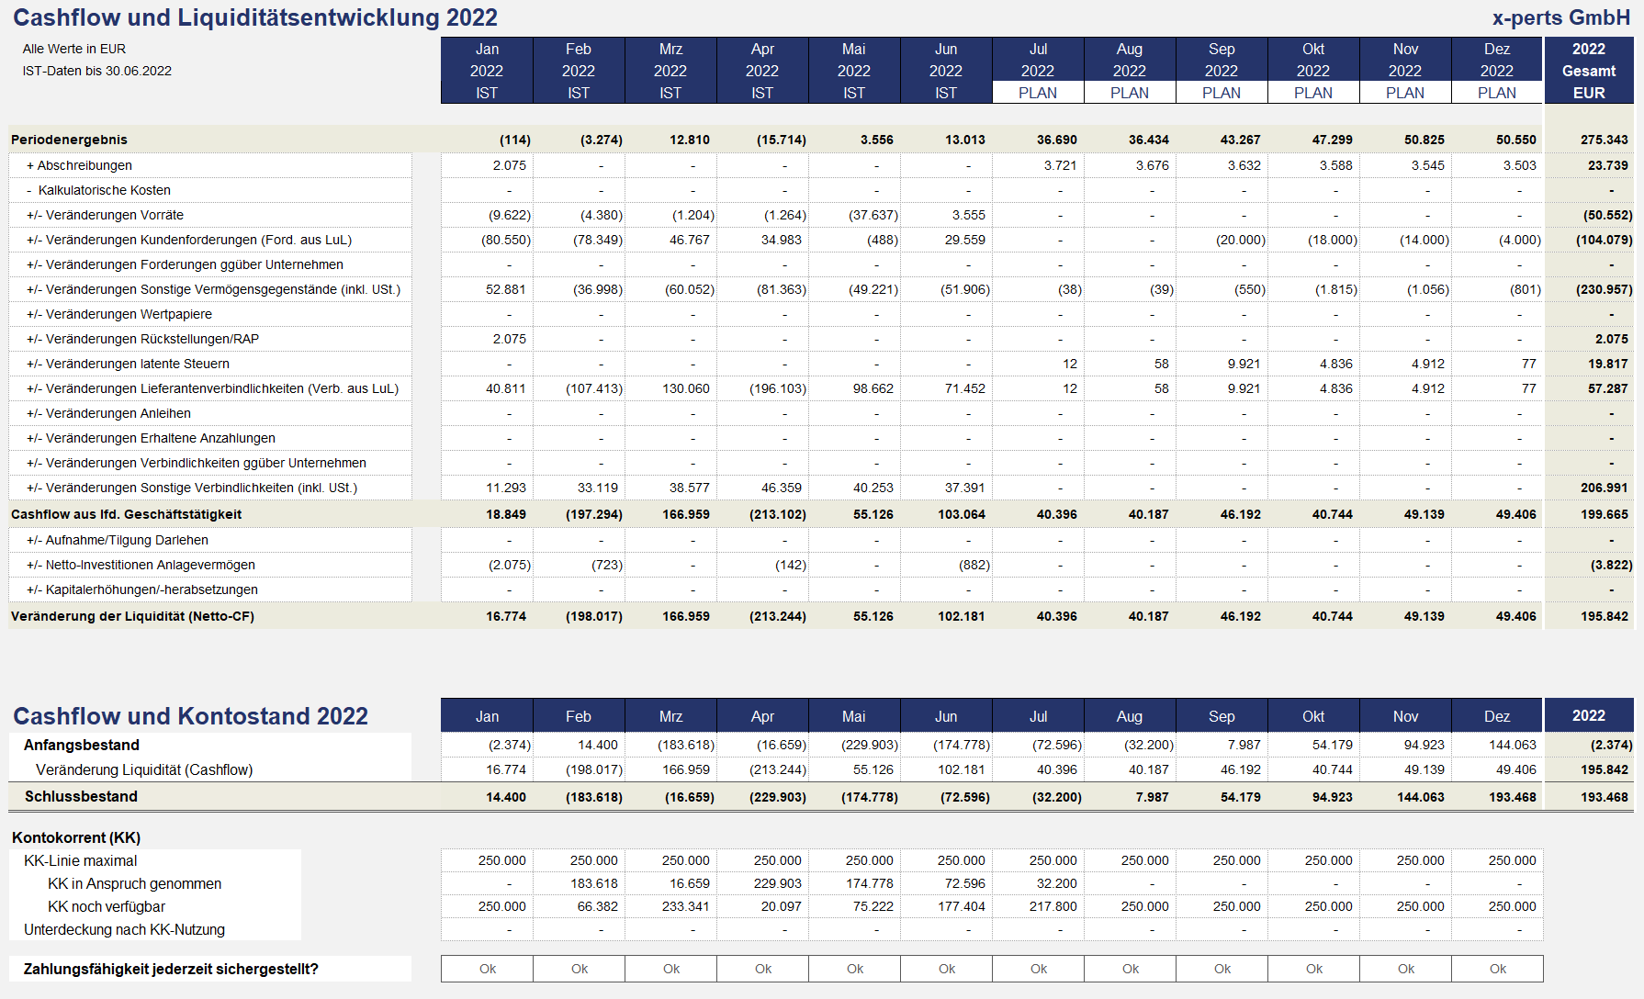Select 'Veränderung der Liquidität (Netto-CF)' label

pyautogui.click(x=132, y=616)
